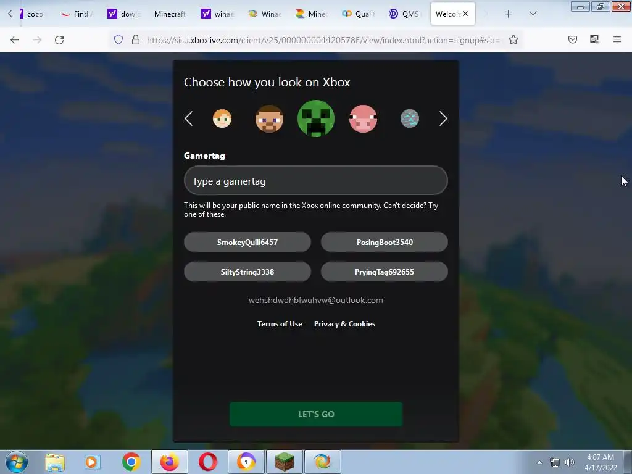The height and width of the screenshot is (474, 632).
Task: Choose the Steve avatar gamerpic
Action: click(x=269, y=118)
